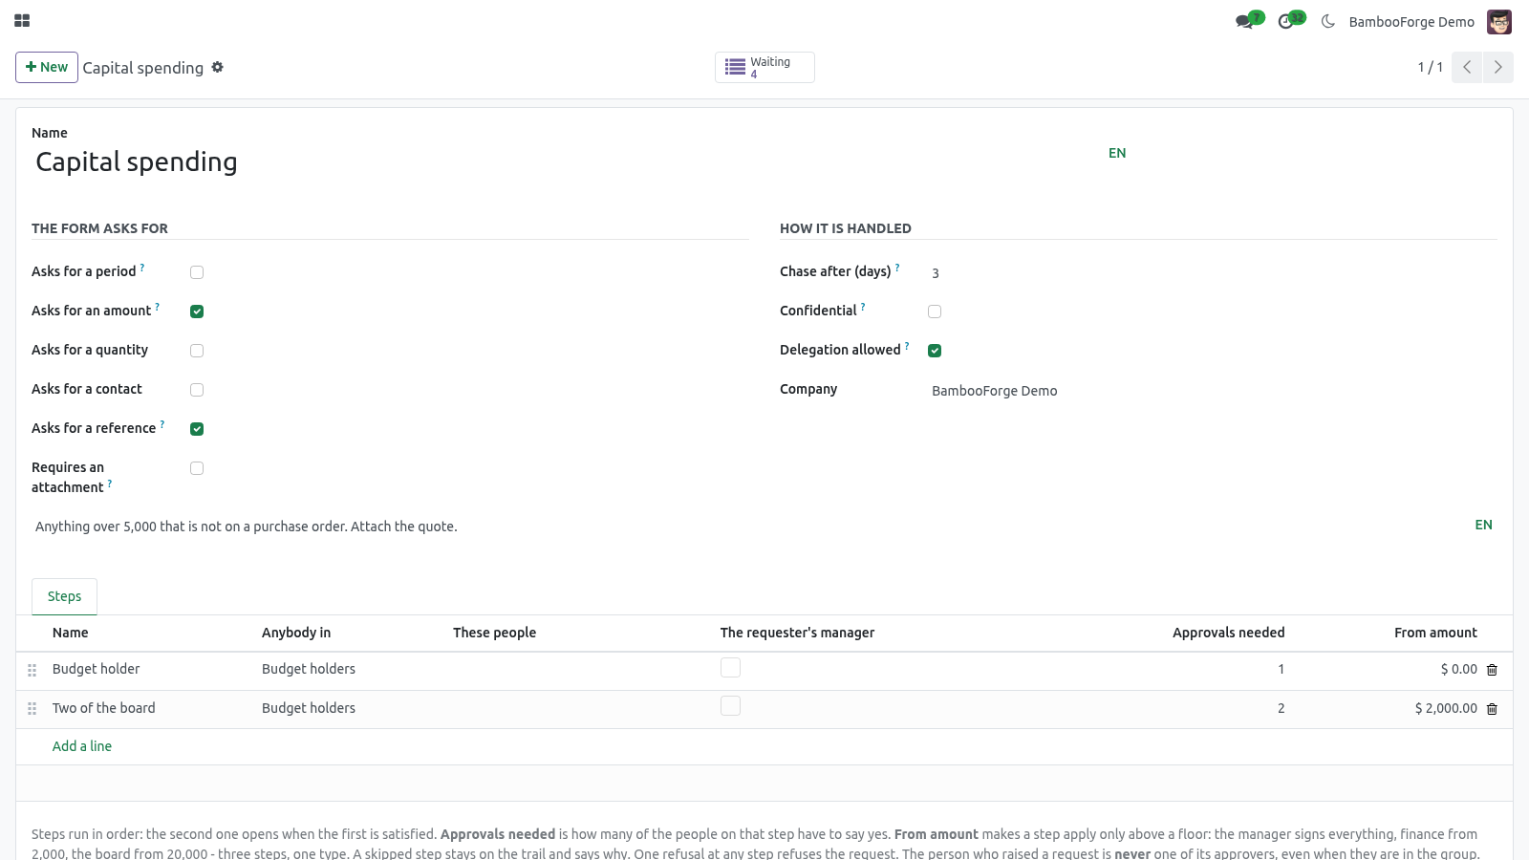The image size is (1529, 860).
Task: Open the Company field BambooForge Demo
Action: [1213, 391]
